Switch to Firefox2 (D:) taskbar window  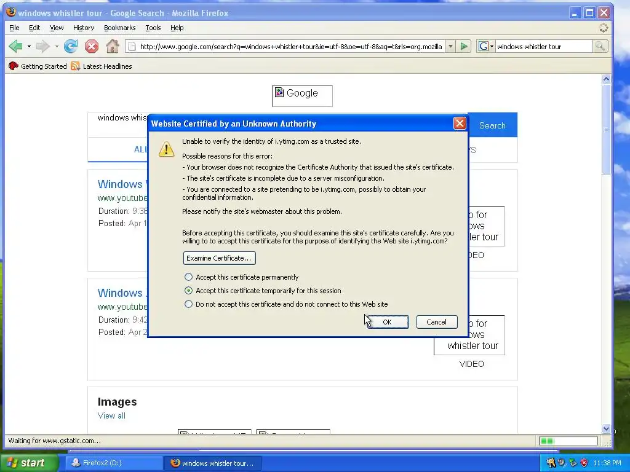point(114,463)
